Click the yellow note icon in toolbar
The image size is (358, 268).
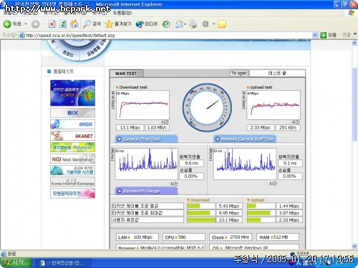pos(222,24)
